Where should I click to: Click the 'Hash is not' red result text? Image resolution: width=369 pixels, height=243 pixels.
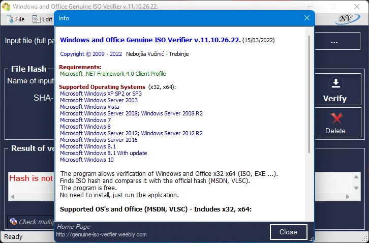[x=31, y=178]
